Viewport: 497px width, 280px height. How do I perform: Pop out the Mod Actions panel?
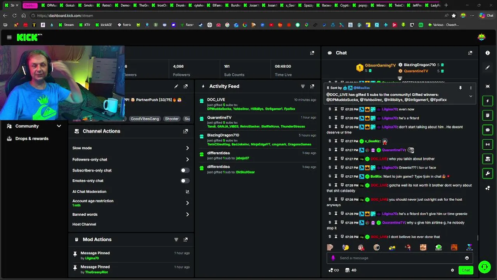tap(185, 240)
